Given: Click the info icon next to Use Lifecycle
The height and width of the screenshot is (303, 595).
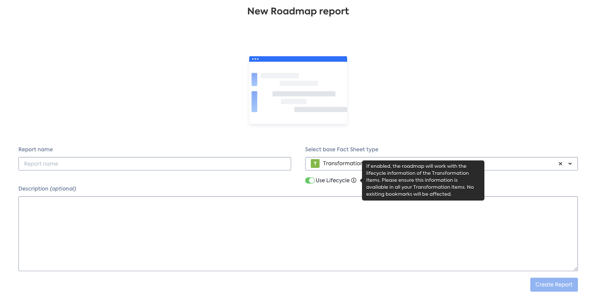Looking at the screenshot, I should pos(354,180).
